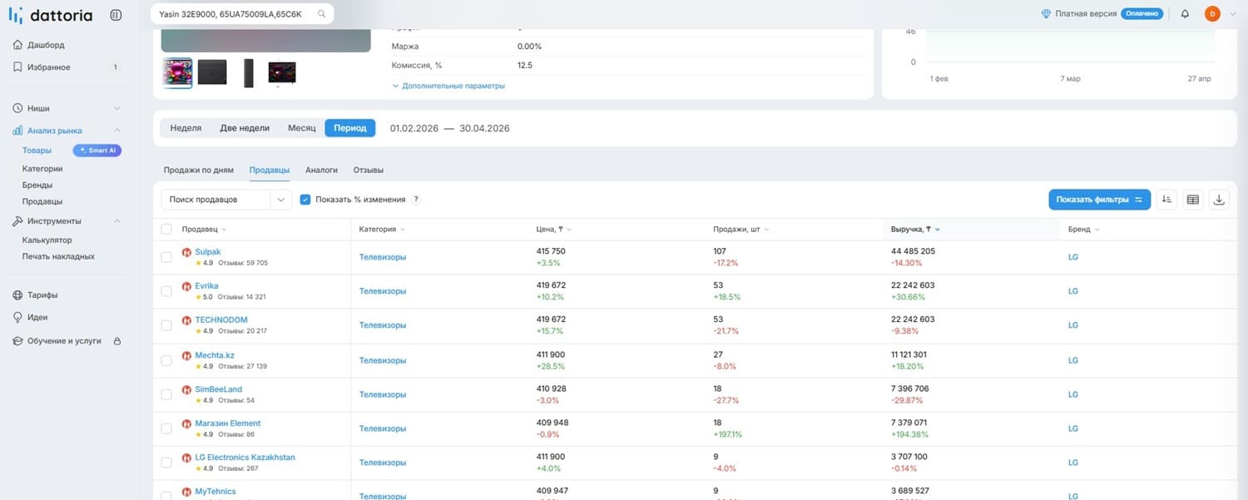Open the table columns settings icon
Viewport: 1248px width, 500px height.
tap(1193, 200)
